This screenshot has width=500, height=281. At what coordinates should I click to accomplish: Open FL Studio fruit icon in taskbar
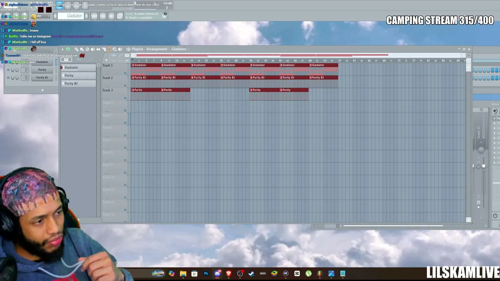(x=320, y=274)
